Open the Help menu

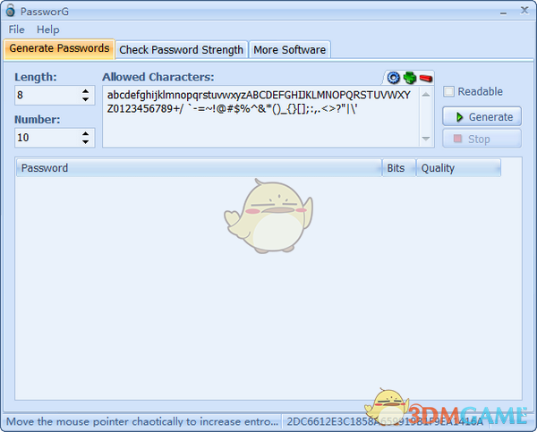pos(47,30)
